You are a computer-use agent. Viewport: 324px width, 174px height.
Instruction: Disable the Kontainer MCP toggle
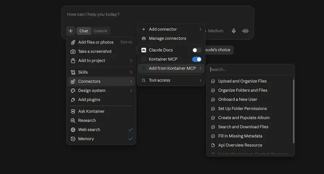pyautogui.click(x=197, y=59)
